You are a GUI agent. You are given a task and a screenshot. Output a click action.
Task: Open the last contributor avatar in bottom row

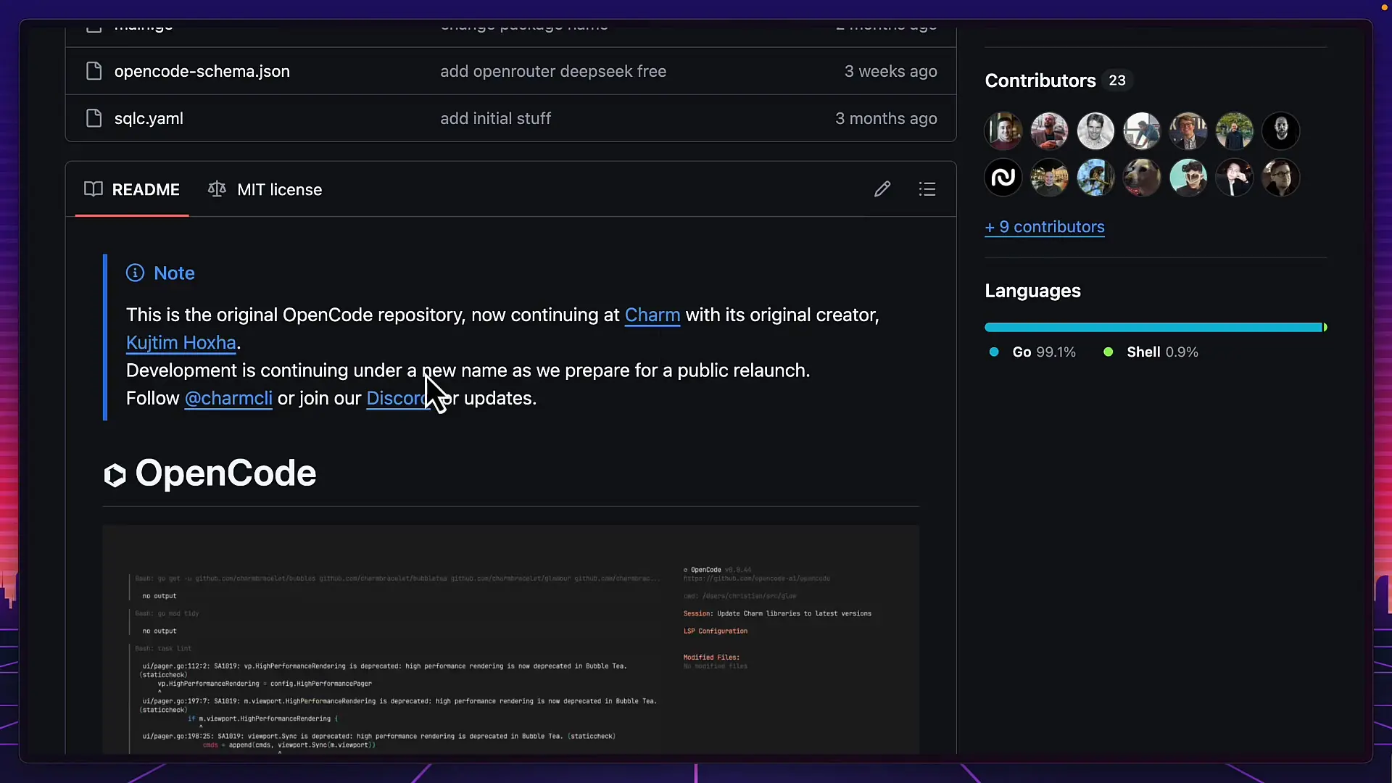[x=1281, y=178]
